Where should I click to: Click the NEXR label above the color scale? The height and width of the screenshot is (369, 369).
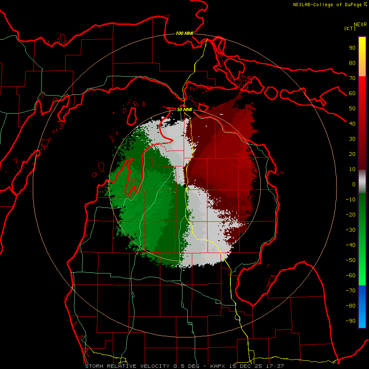point(360,25)
